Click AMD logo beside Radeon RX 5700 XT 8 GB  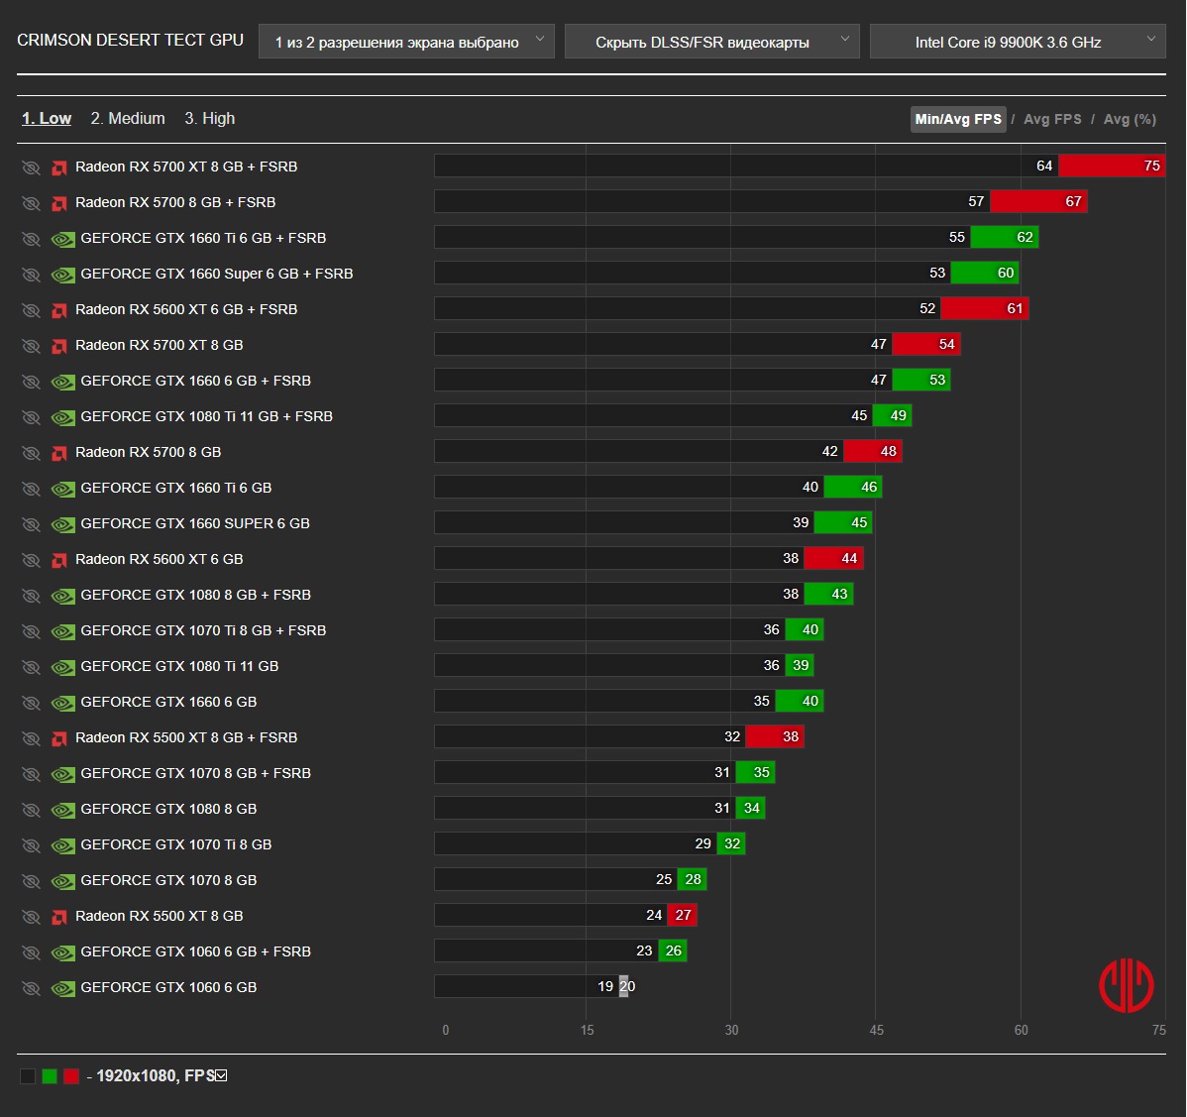[59, 345]
